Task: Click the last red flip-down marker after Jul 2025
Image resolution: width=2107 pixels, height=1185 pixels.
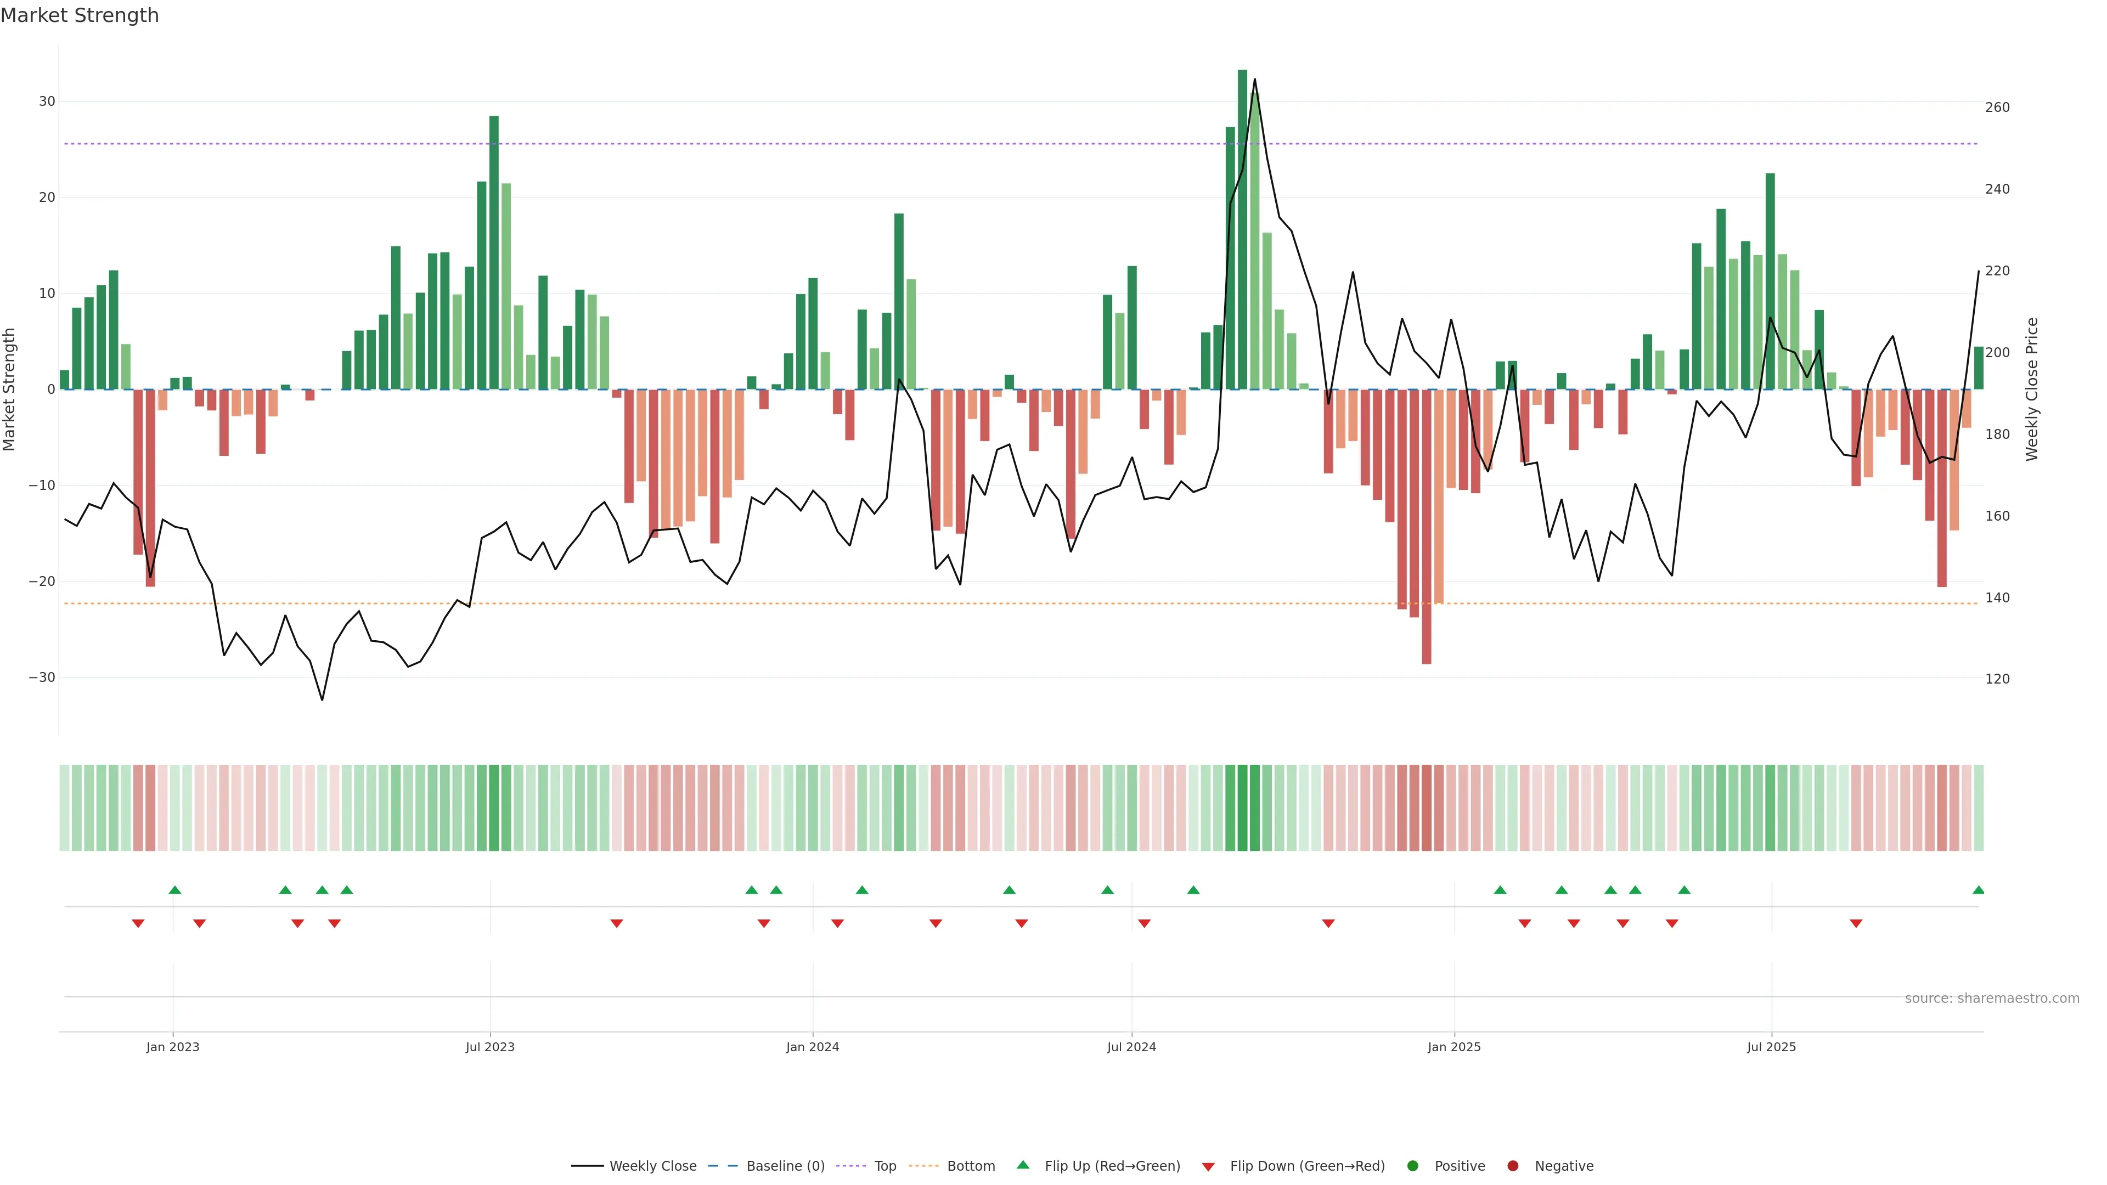Action: click(1856, 923)
